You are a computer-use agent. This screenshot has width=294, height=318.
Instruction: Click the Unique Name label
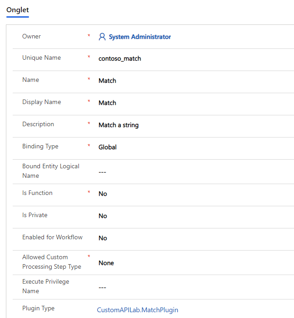tap(41, 58)
